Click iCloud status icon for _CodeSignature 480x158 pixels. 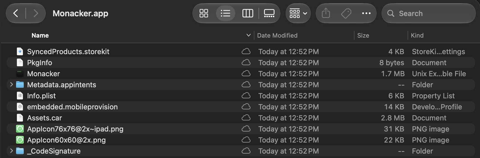(246, 151)
